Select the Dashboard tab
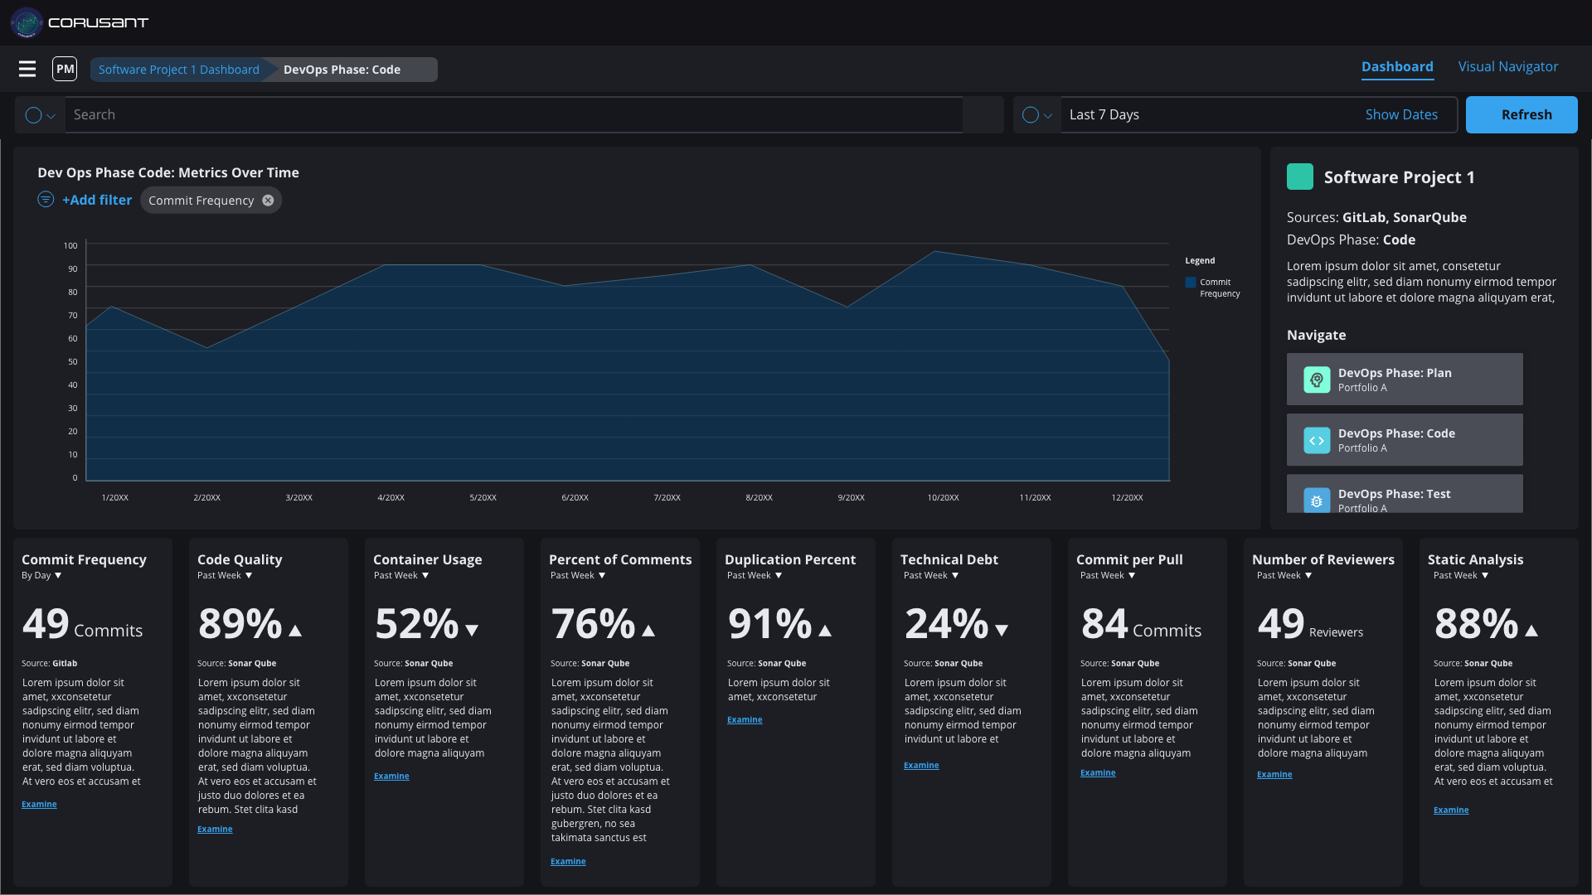1592x895 pixels. pos(1396,66)
